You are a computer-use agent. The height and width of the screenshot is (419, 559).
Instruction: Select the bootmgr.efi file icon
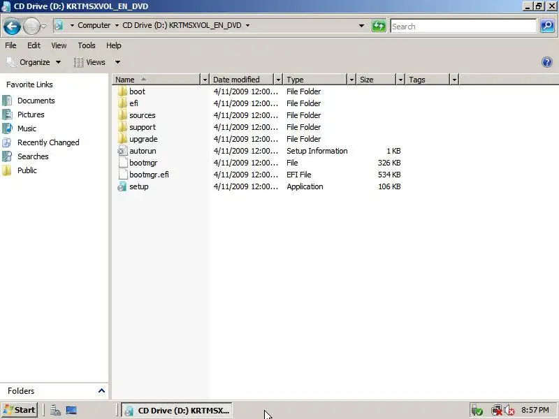[x=123, y=175]
